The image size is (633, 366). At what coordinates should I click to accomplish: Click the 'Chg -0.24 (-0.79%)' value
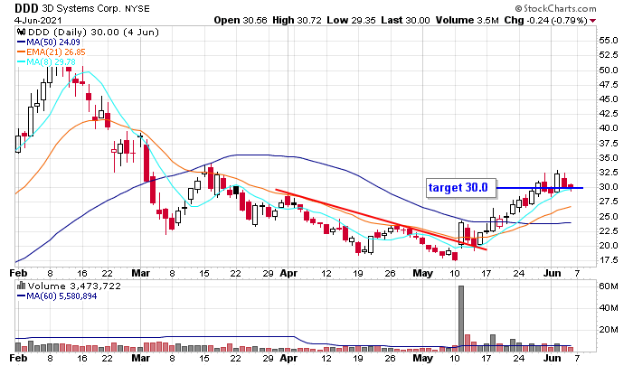click(545, 20)
